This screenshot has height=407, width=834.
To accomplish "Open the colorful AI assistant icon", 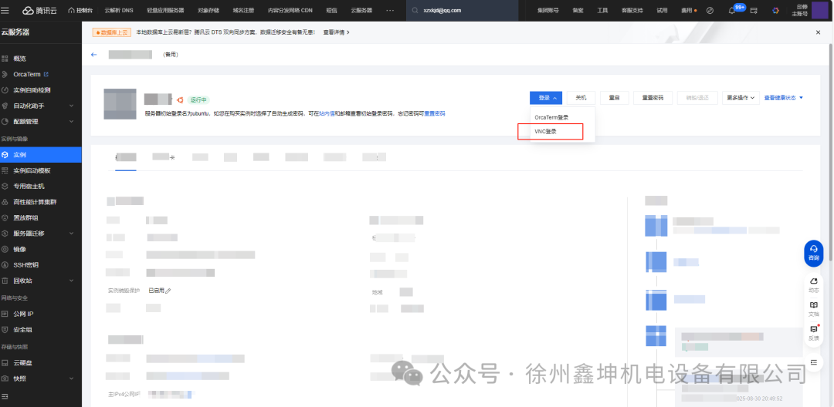I will point(776,10).
